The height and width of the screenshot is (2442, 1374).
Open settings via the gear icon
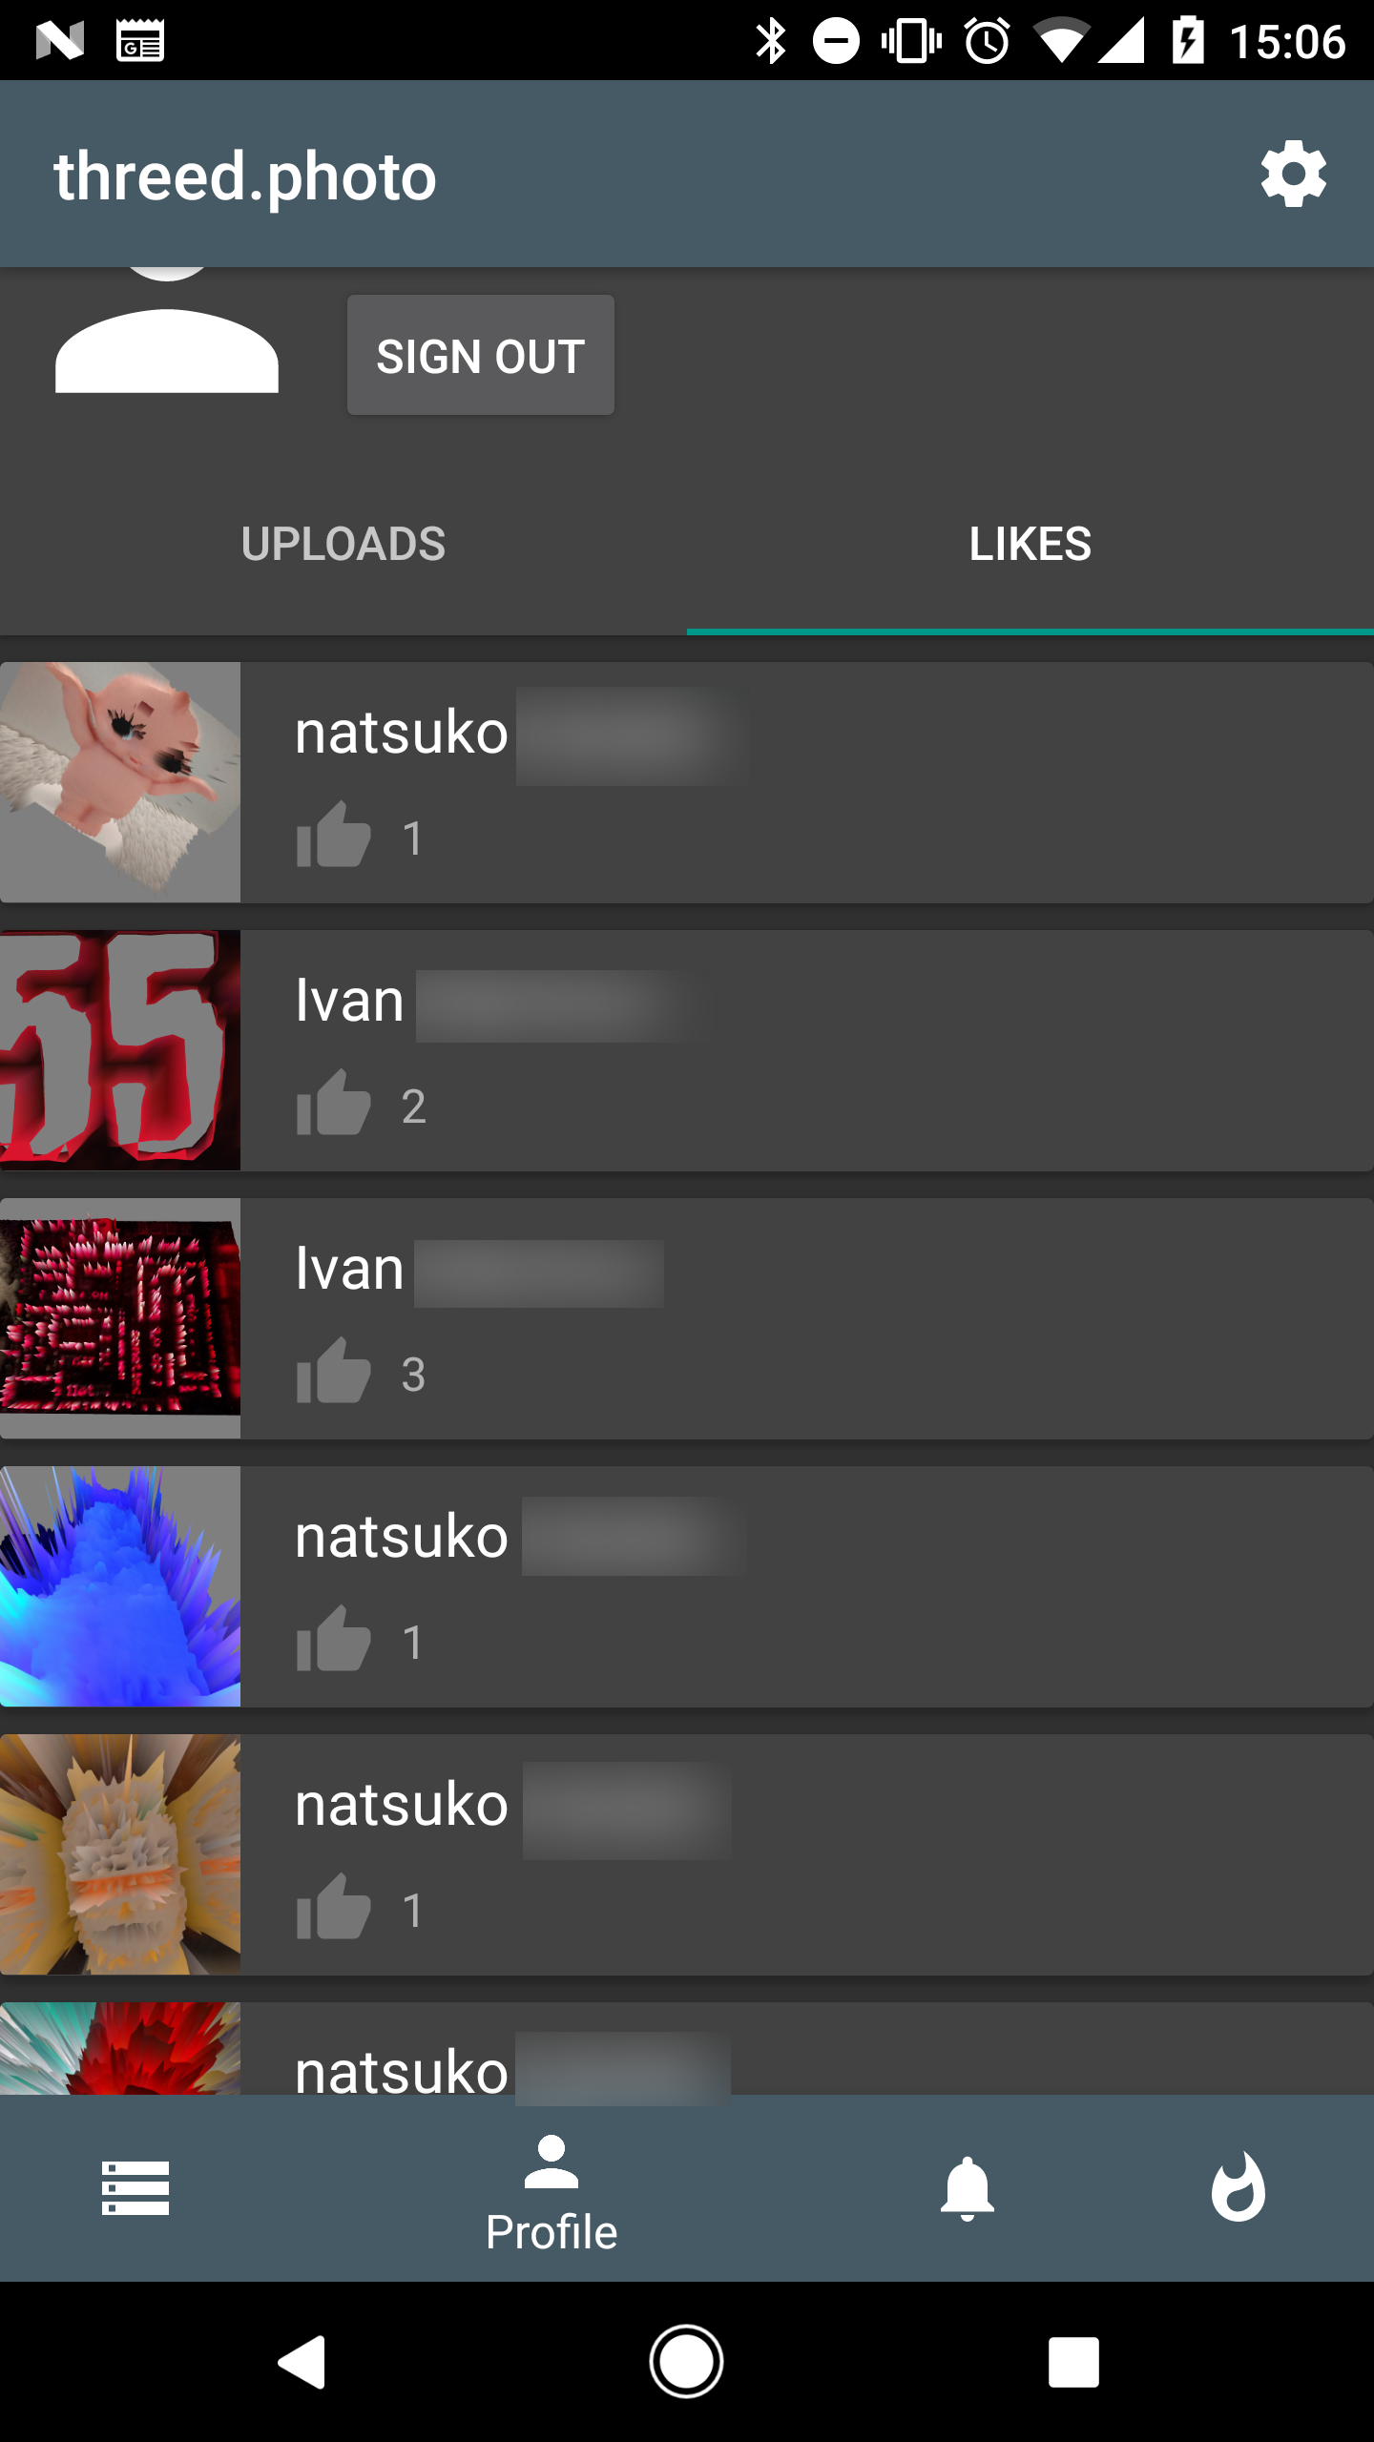click(1293, 175)
